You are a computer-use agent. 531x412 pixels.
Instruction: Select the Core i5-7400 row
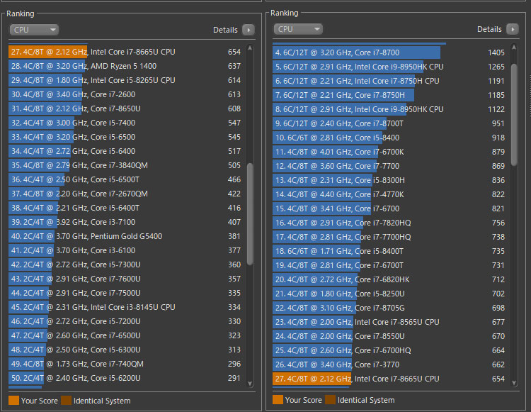(x=126, y=123)
